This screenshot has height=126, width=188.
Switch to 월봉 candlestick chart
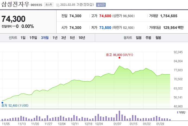(158, 38)
